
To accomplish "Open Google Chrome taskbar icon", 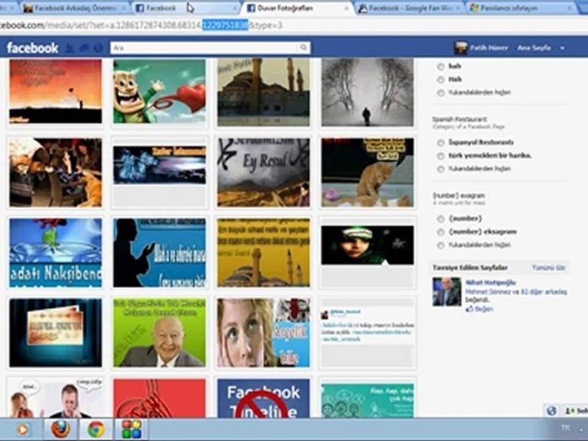I will [96, 429].
